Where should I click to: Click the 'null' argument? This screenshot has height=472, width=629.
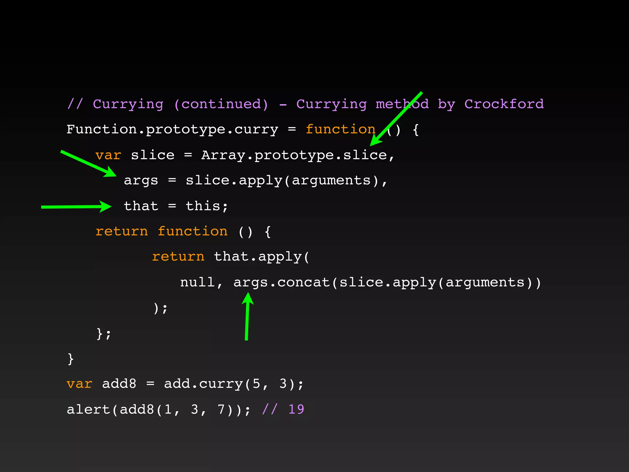[x=197, y=282]
